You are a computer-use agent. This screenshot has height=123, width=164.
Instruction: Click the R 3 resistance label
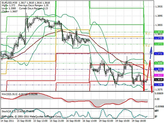point(148,34)
